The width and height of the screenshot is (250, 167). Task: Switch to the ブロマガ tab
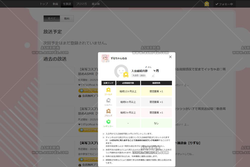pos(81,4)
